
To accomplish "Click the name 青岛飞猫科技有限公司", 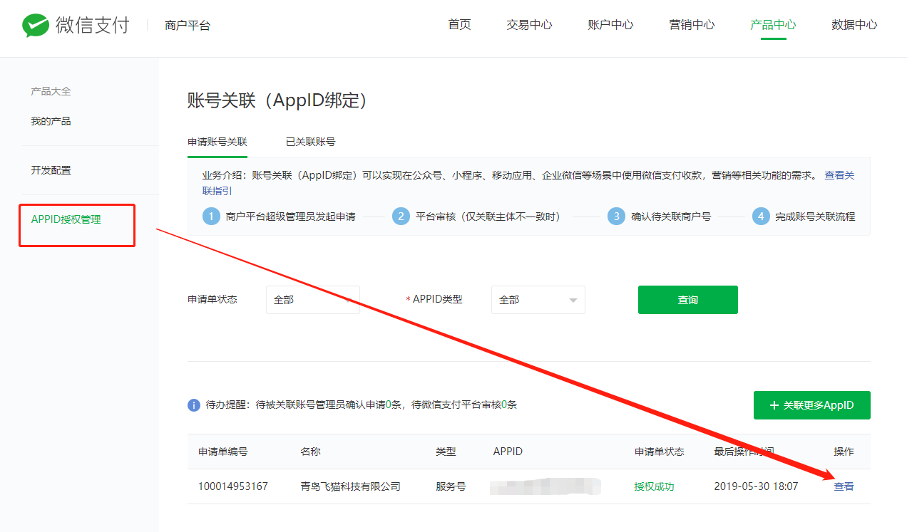I will click(350, 486).
